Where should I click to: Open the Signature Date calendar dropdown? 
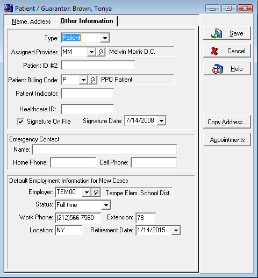[x=161, y=120]
